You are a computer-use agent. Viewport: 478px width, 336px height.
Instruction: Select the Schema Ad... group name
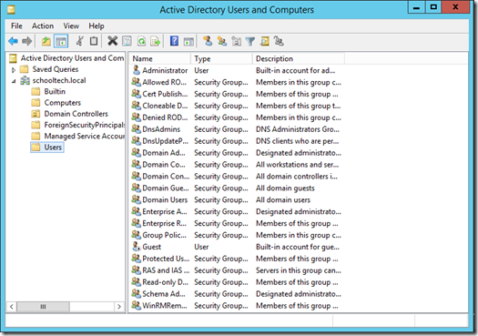(164, 293)
